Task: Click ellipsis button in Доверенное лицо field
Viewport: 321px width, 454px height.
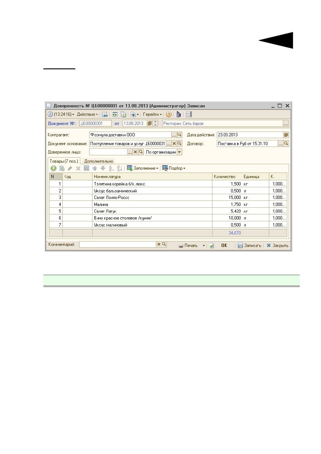Action: [x=130, y=152]
